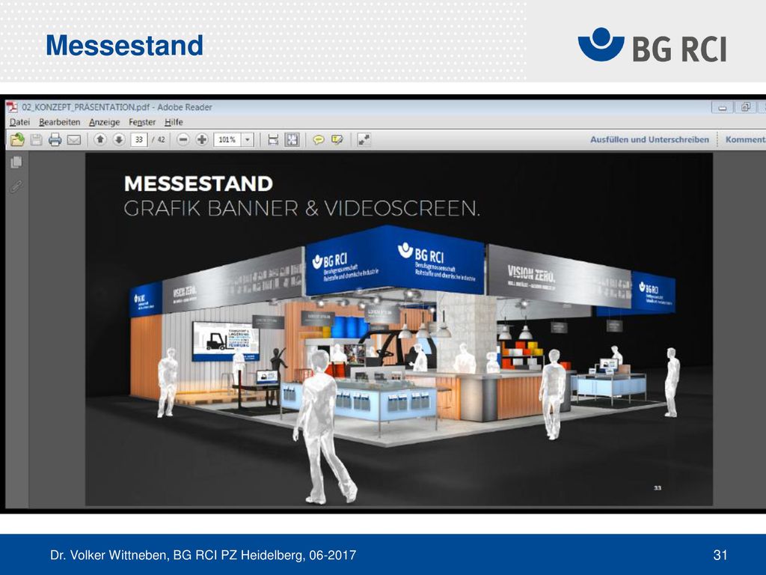
Task: Open the Bearbeiten menu
Action: tap(60, 122)
